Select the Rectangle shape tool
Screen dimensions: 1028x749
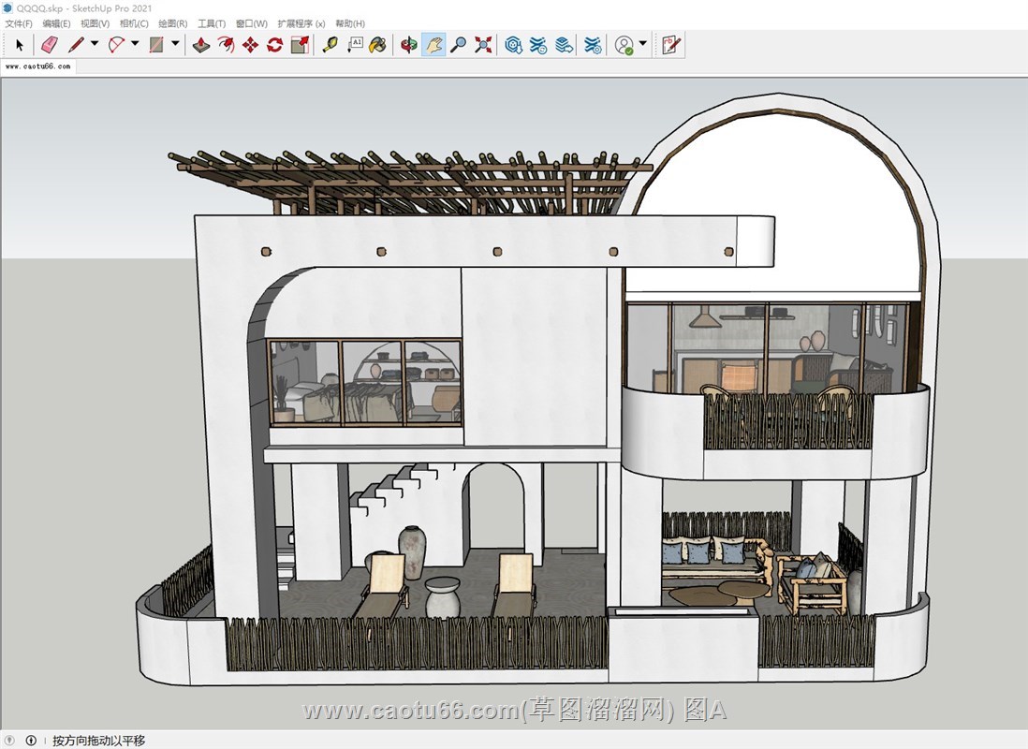tap(156, 45)
